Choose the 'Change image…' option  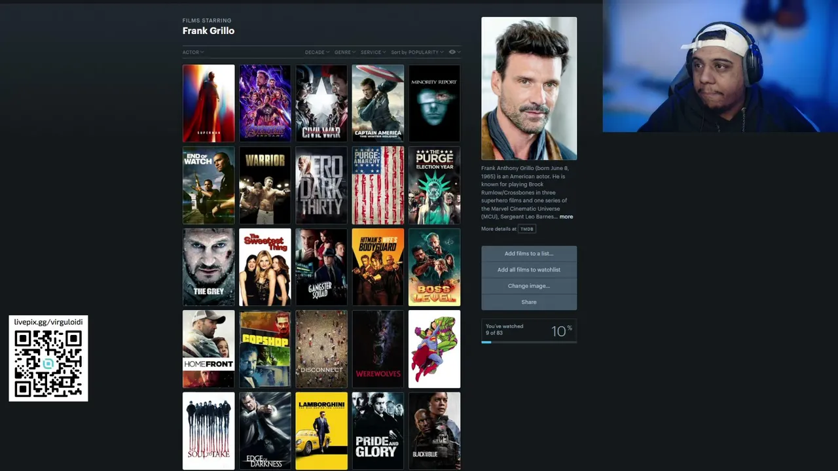(x=529, y=286)
